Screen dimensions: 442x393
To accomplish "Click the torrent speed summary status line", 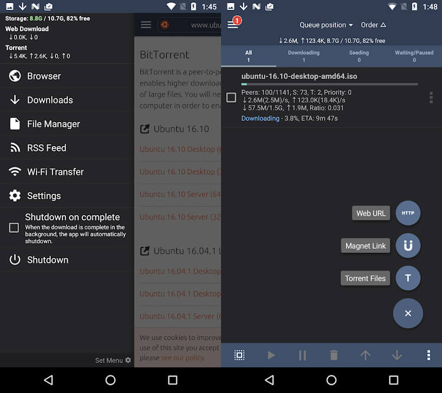I will [x=332, y=41].
